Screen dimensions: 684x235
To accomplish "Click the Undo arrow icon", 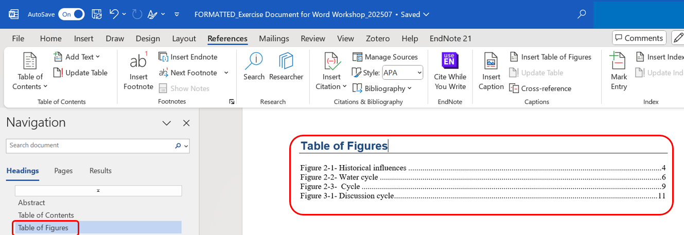I will (114, 14).
